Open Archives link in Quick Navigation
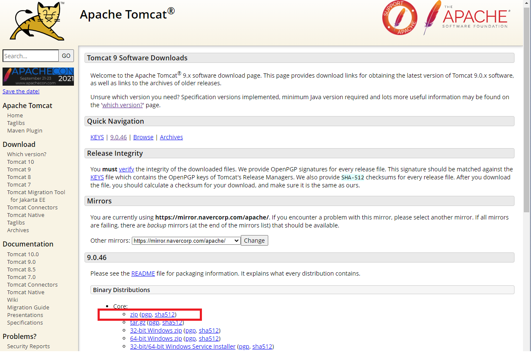531x352 pixels. click(x=172, y=137)
